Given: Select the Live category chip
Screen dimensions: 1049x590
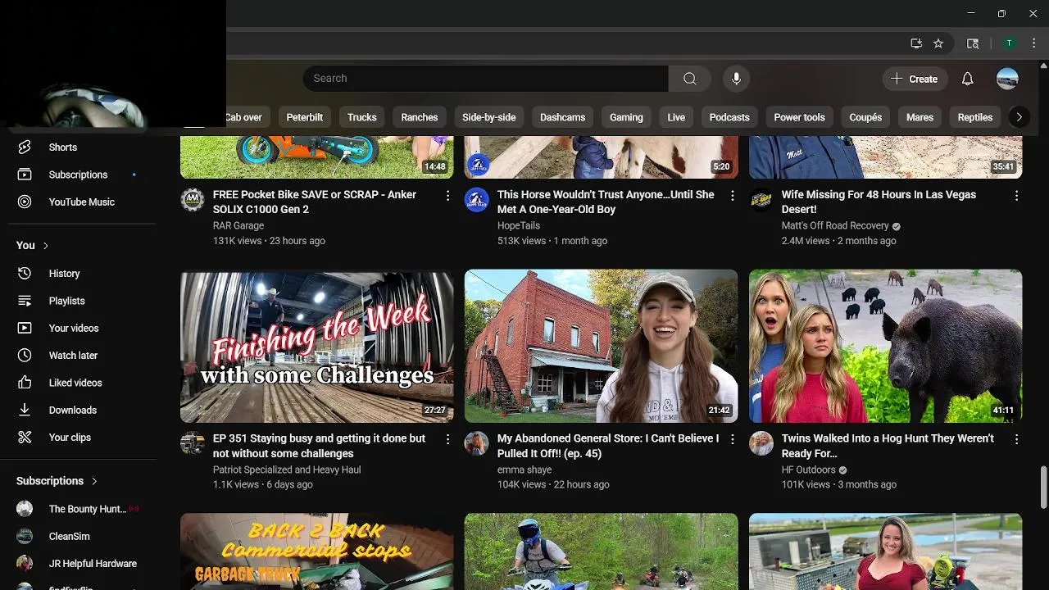Looking at the screenshot, I should [676, 117].
